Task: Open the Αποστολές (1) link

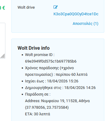Action: click(x=85, y=24)
